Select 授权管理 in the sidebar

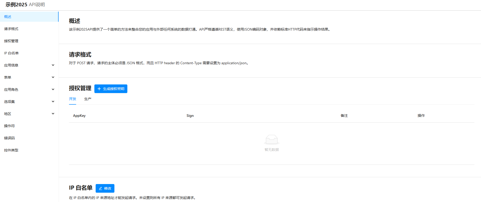(x=11, y=41)
